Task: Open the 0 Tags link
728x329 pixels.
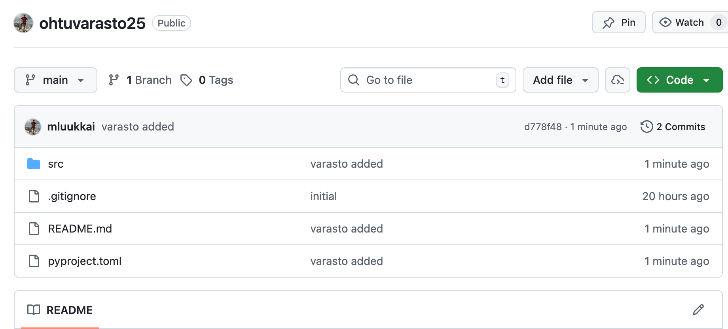Action: click(x=207, y=80)
